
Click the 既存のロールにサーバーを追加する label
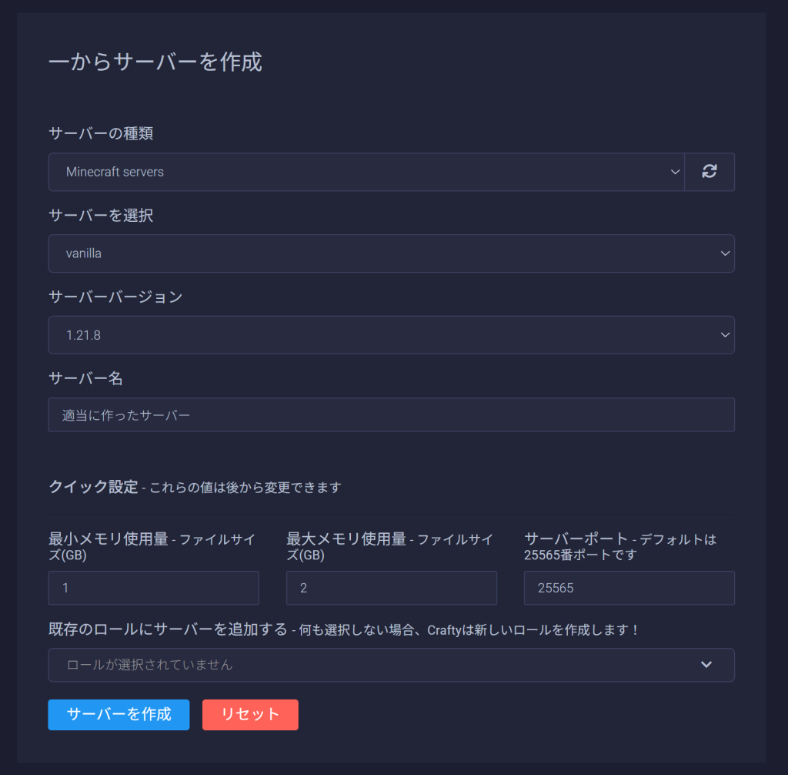[x=168, y=629]
